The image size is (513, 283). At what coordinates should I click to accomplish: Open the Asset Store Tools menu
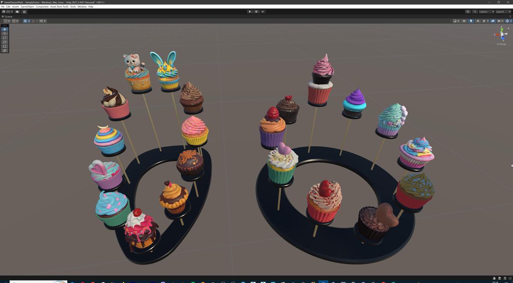point(59,7)
